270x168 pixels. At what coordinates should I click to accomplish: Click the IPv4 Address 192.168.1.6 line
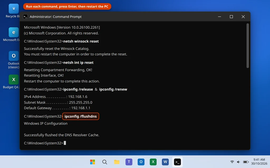[x=56, y=97]
